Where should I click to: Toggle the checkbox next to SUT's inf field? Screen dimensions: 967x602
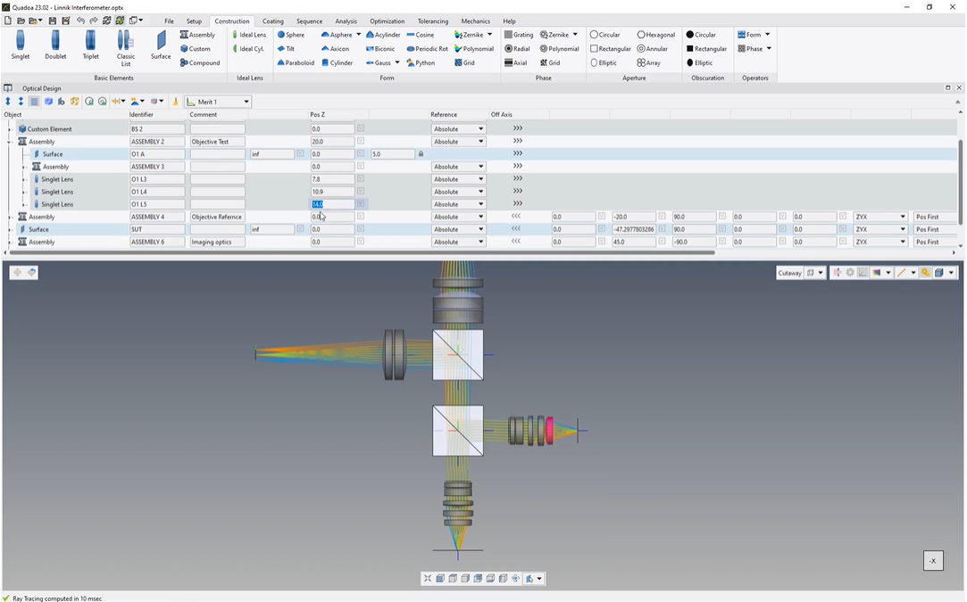300,229
